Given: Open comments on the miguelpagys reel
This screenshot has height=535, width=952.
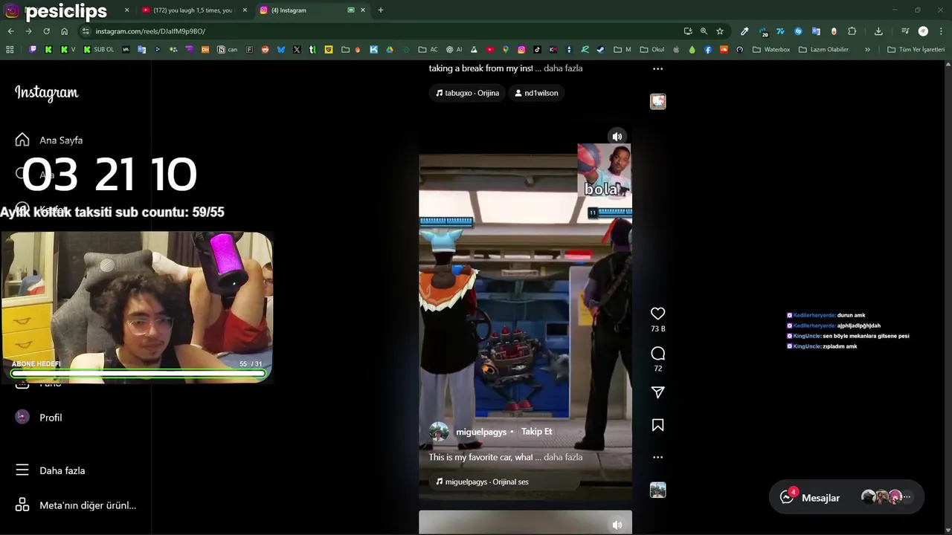Looking at the screenshot, I should tap(657, 353).
